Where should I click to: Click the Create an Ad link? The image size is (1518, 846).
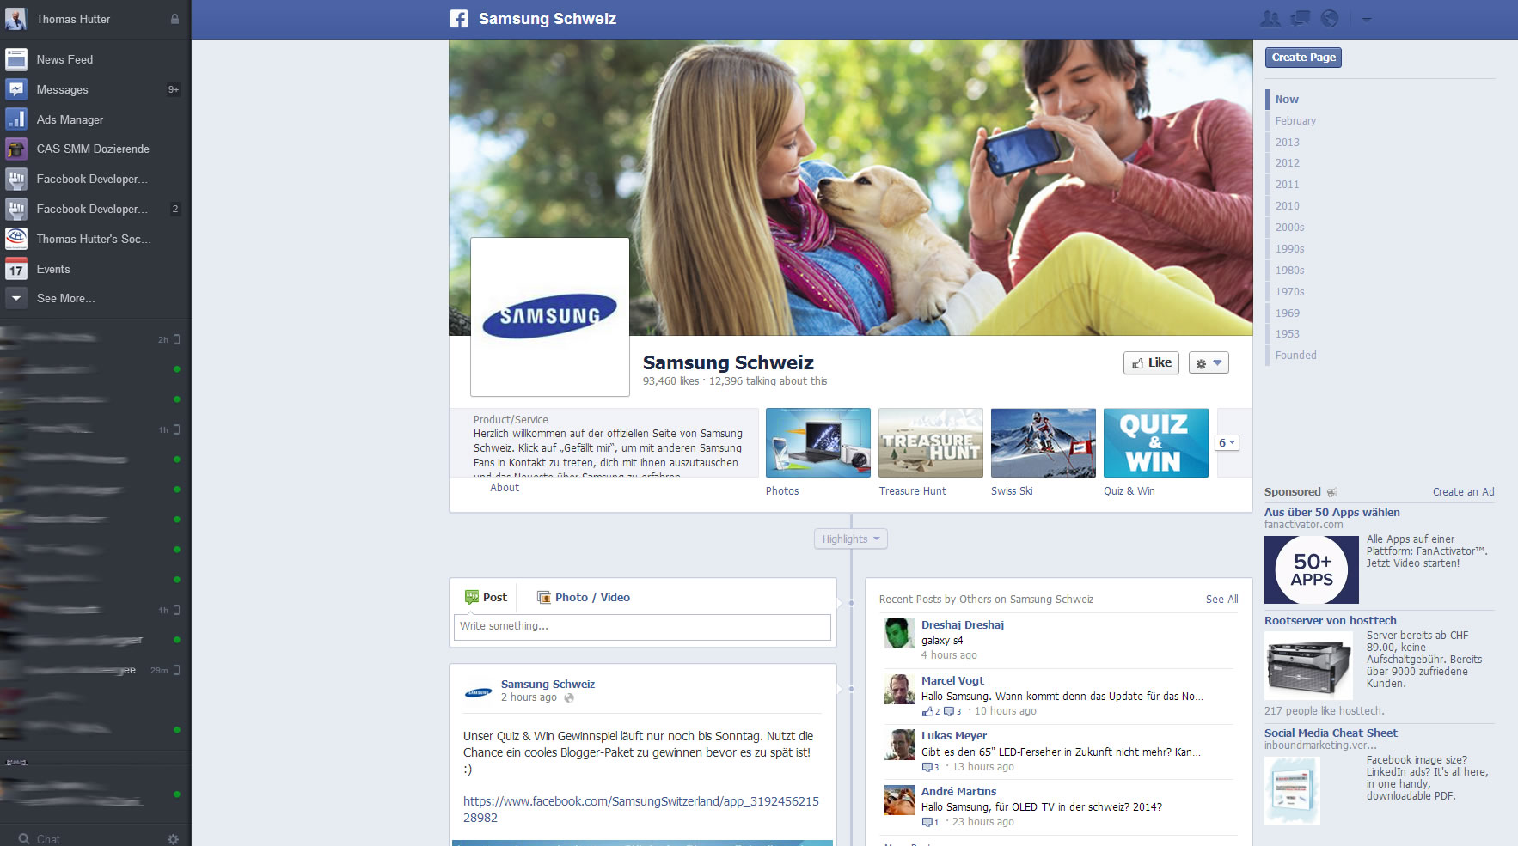point(1463,492)
